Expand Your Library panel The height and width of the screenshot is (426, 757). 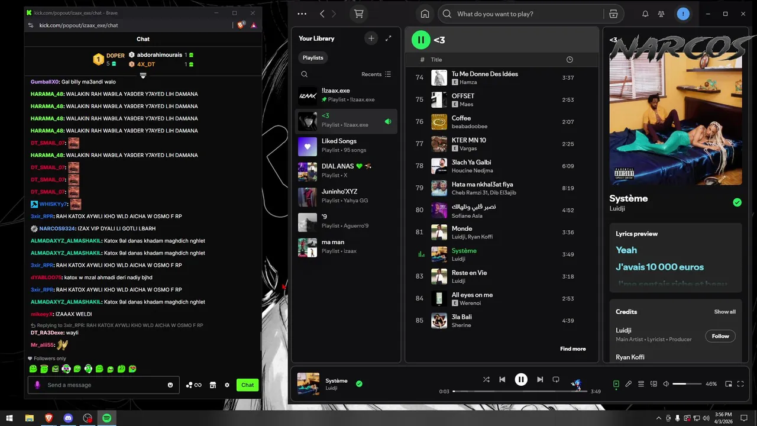(389, 38)
